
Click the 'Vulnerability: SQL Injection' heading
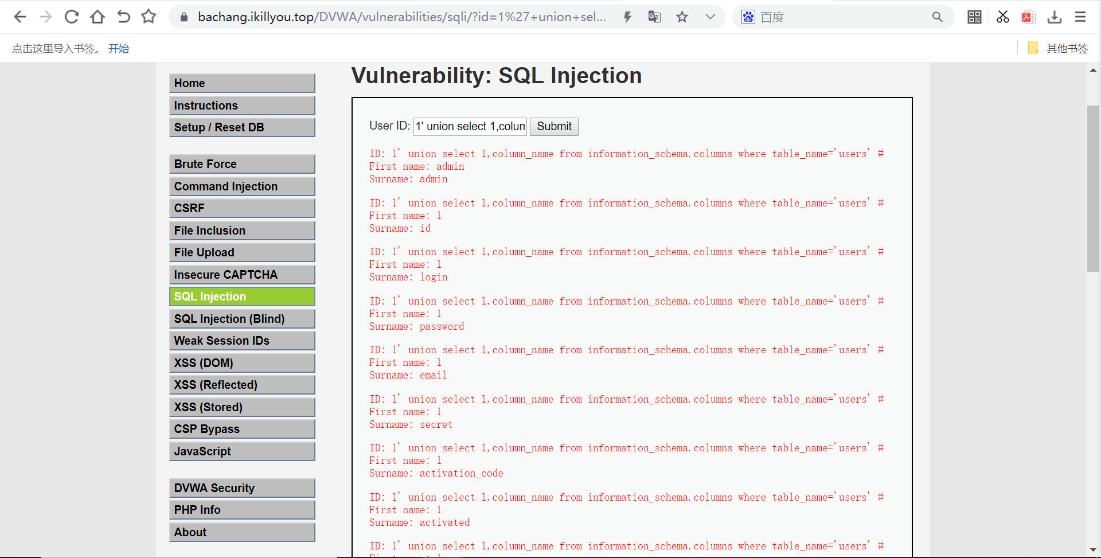coord(497,76)
